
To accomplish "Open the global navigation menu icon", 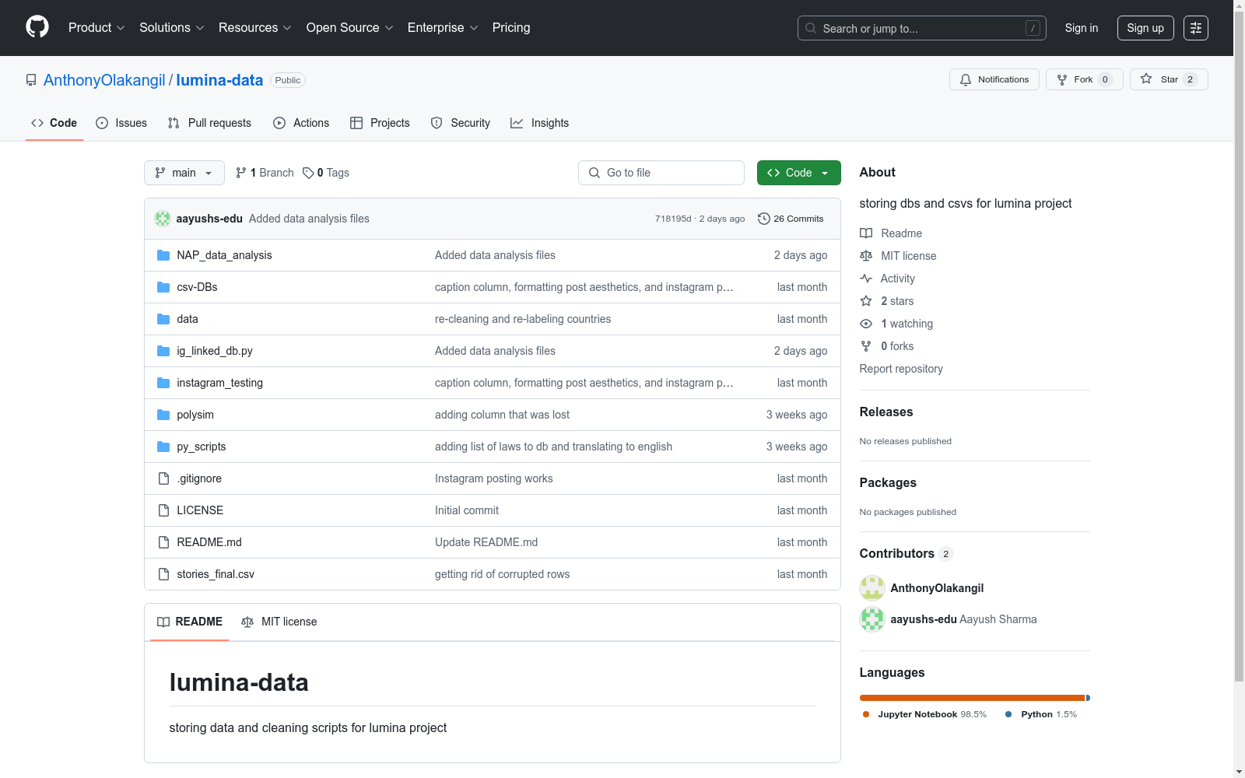I will click(1196, 28).
